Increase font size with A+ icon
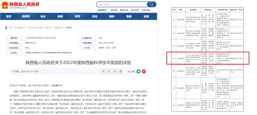This screenshot has height=115, width=257. click(x=103, y=71)
